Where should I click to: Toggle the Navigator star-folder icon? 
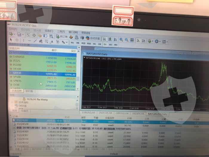point(40,36)
